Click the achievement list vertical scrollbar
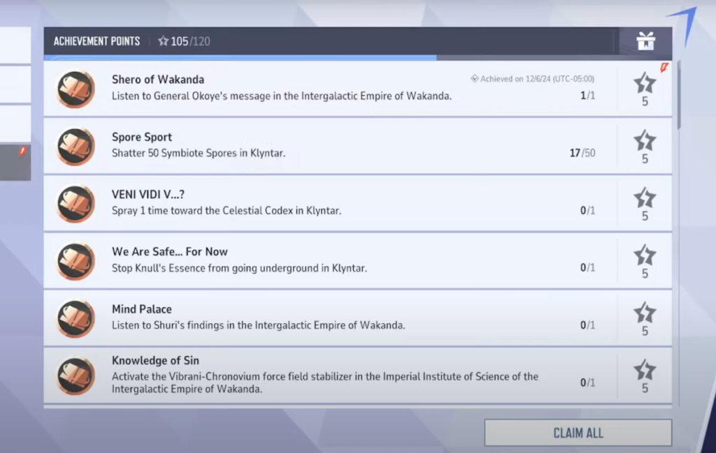This screenshot has width=716, height=453. (x=679, y=96)
